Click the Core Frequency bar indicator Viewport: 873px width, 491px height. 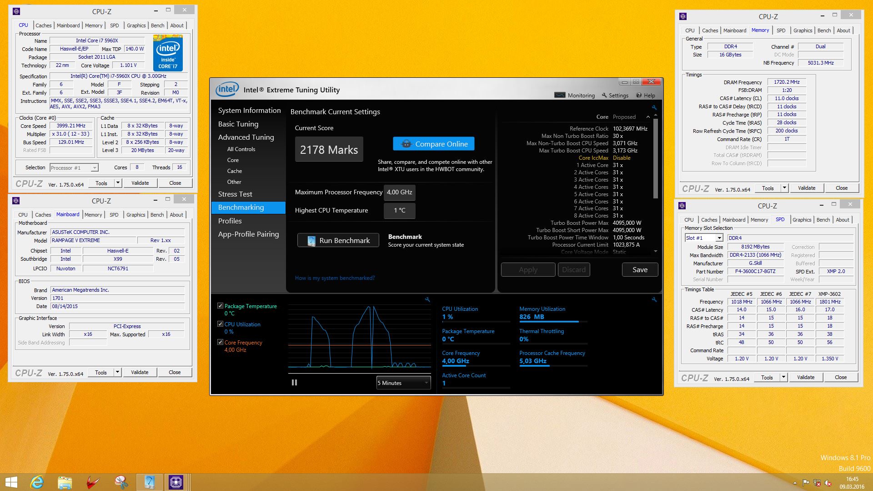[x=476, y=366]
